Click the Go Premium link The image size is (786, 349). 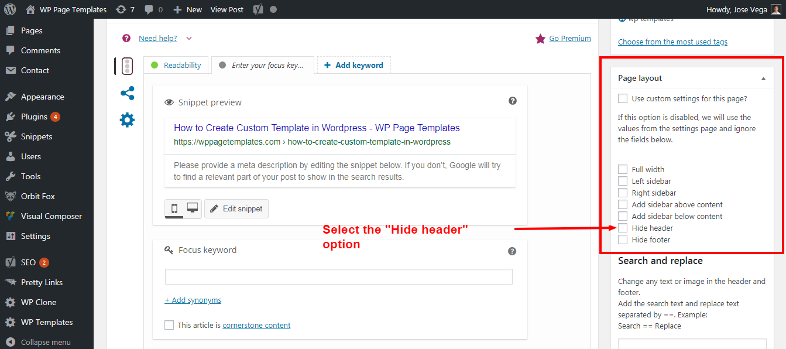(569, 39)
